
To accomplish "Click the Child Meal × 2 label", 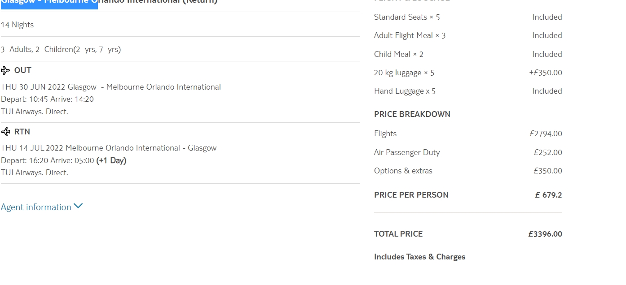I will pos(398,54).
